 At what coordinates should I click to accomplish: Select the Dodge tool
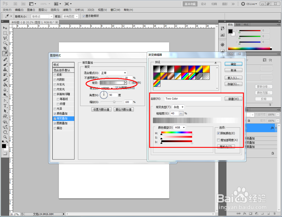[5, 95]
